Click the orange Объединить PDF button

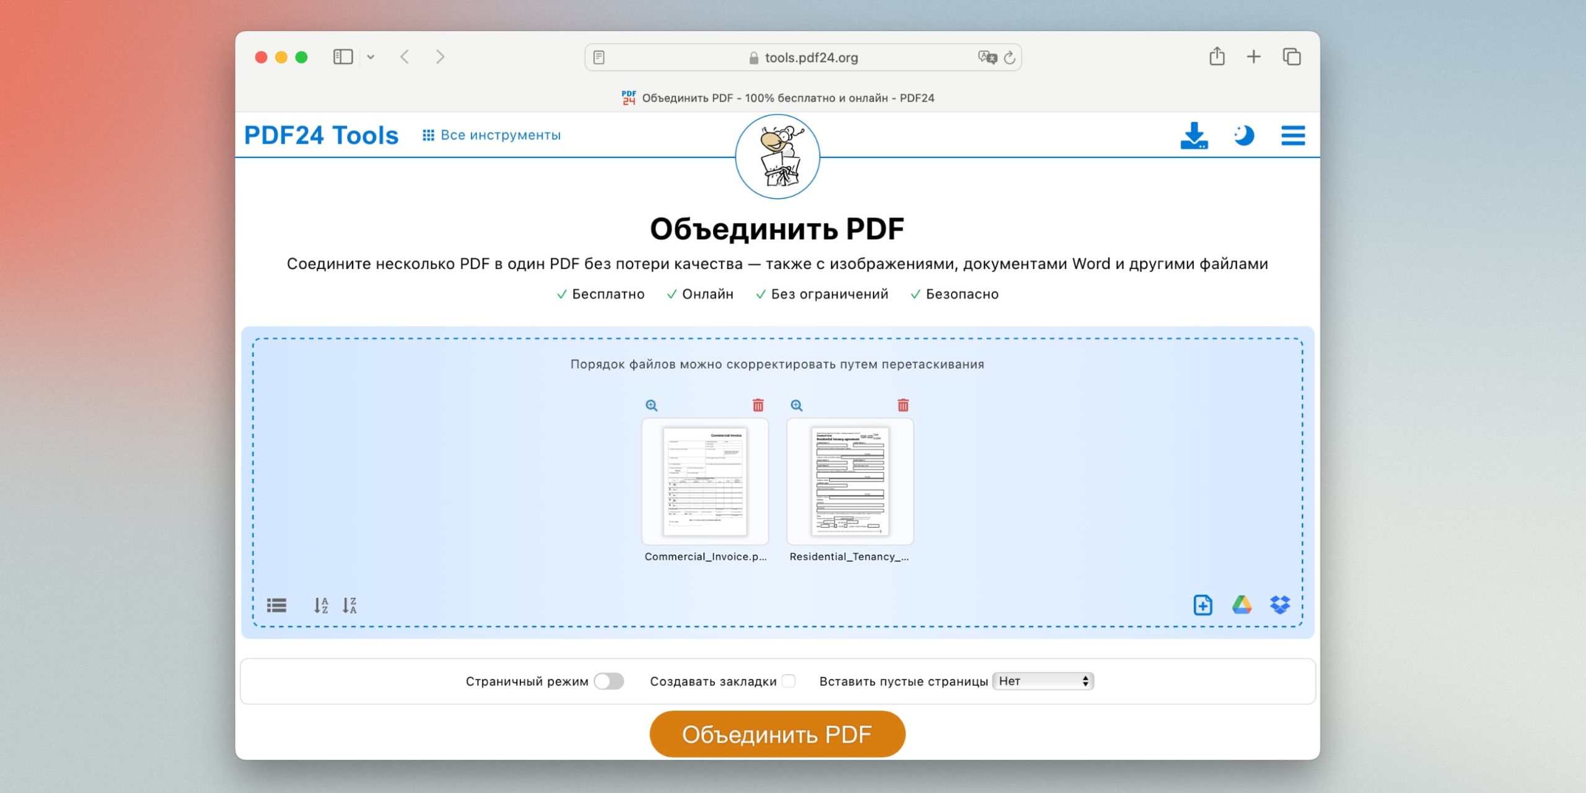[778, 734]
